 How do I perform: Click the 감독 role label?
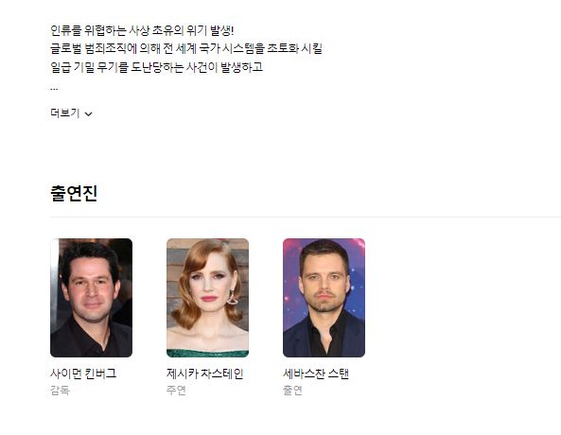[x=60, y=390]
